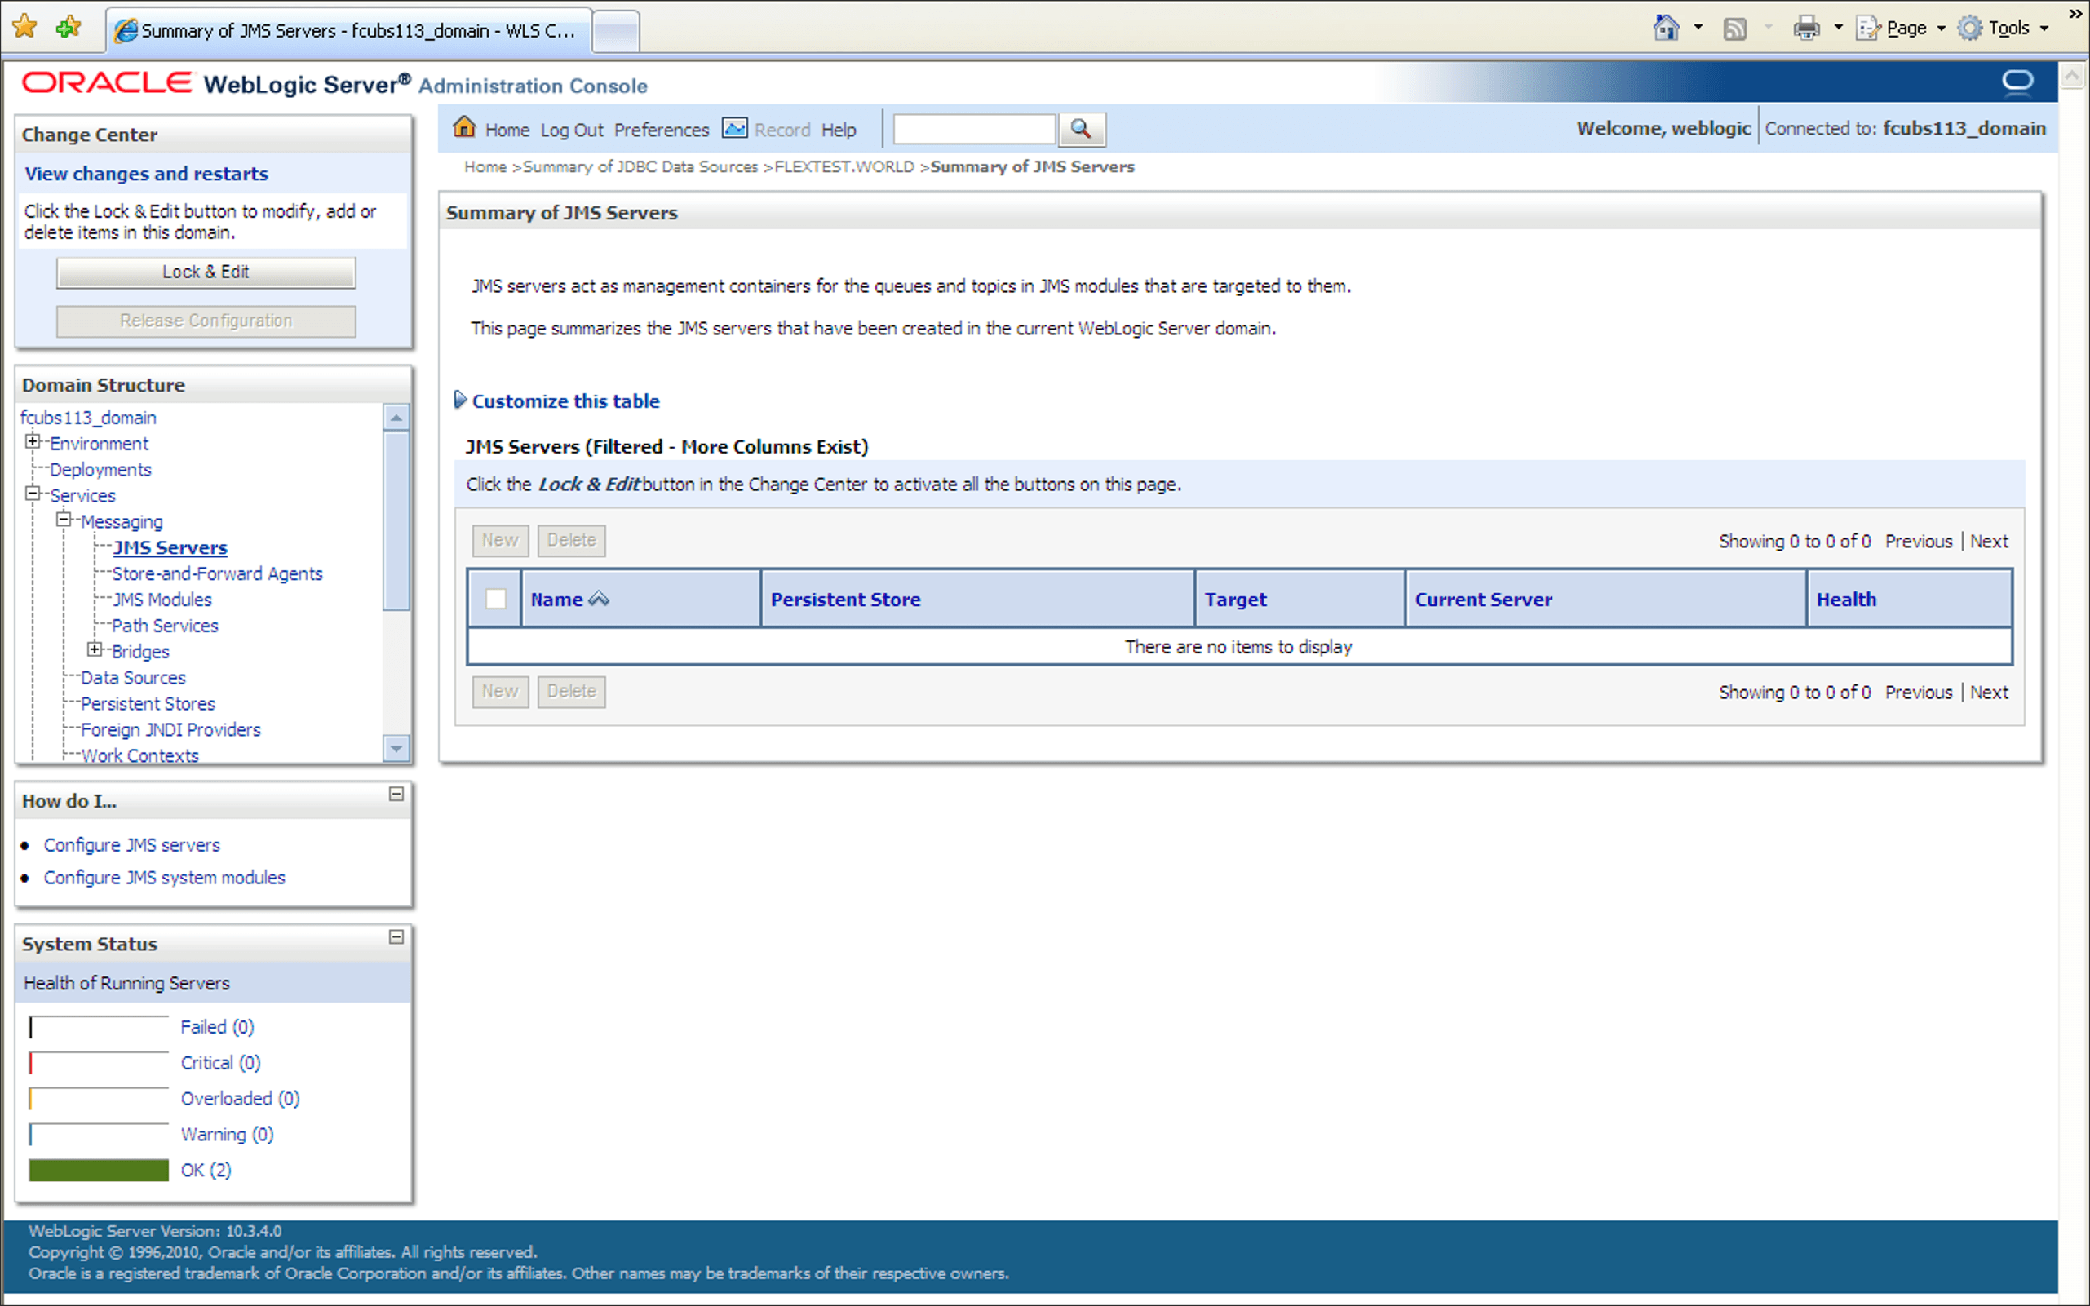The image size is (2090, 1306).
Task: Click the Add to Favorites star icon
Action: (68, 27)
